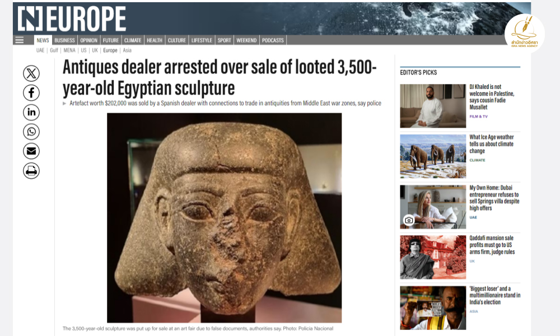The width and height of the screenshot is (560, 336).
Task: Print the article using the printer icon
Action: tap(31, 171)
